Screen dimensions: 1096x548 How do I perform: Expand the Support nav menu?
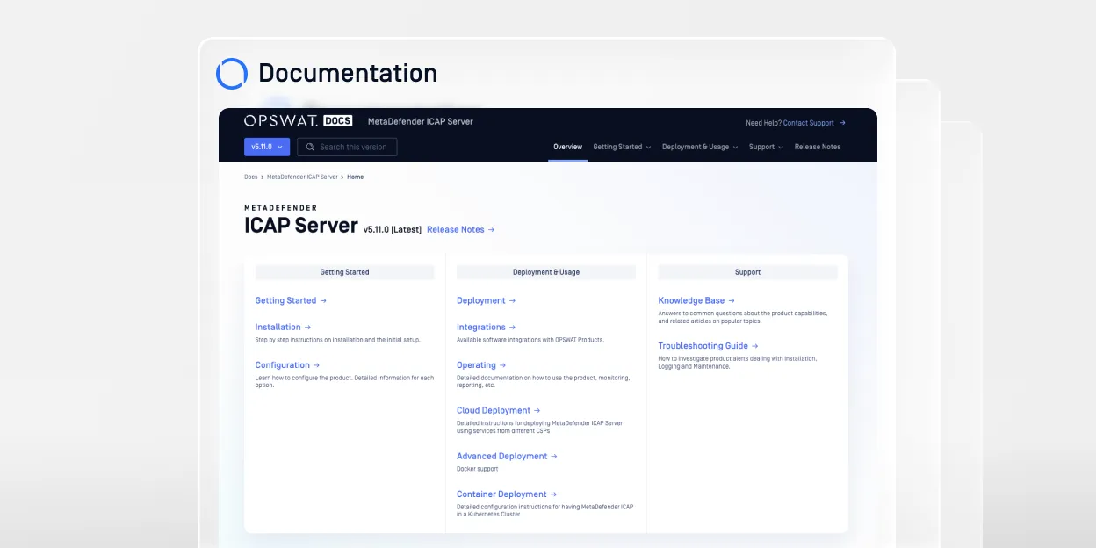click(767, 147)
